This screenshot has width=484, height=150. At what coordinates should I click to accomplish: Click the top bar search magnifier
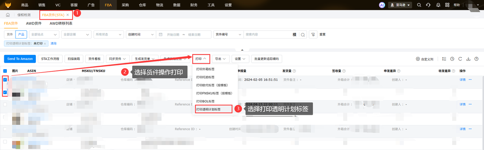coord(419,5)
